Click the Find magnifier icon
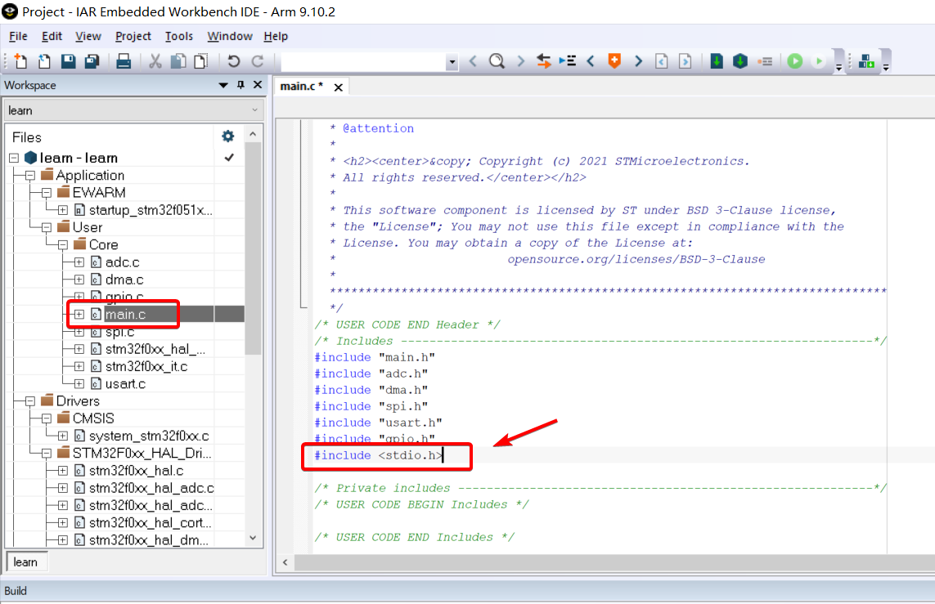Screen dimensions: 935x604 pos(497,61)
